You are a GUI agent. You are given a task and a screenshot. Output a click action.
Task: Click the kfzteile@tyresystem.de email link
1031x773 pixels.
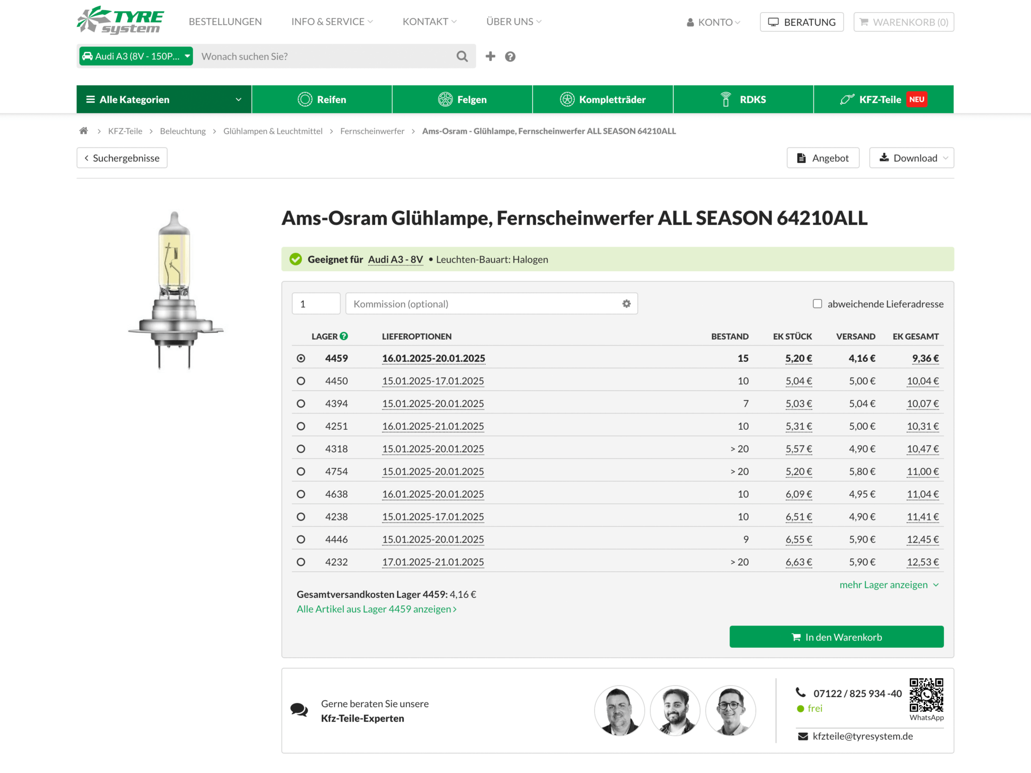[x=862, y=736]
